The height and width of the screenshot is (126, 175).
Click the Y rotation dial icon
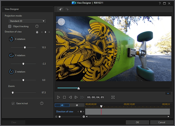click(x=11, y=55)
